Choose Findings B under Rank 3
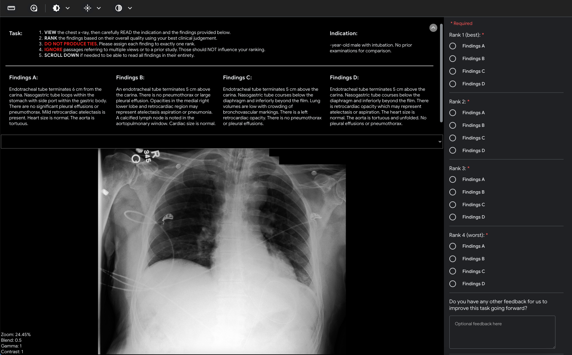This screenshot has height=355, width=572. tap(452, 192)
